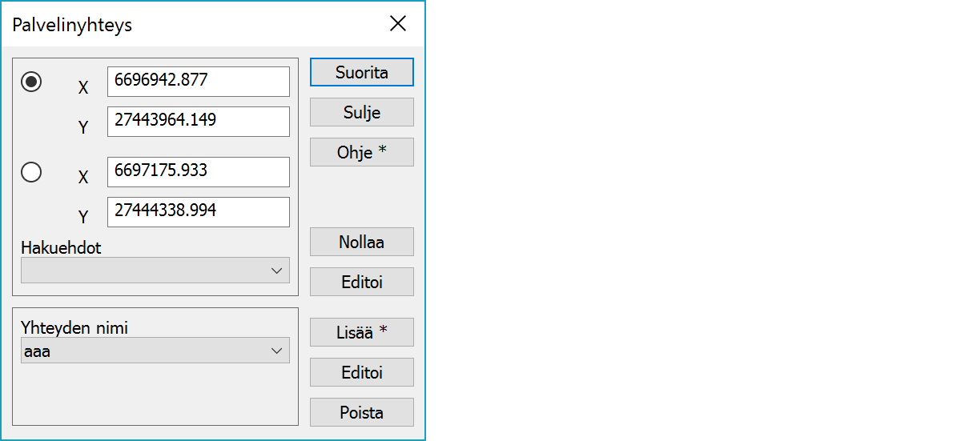Select the first coordinate pair radio button
The image size is (961, 441).
click(31, 82)
